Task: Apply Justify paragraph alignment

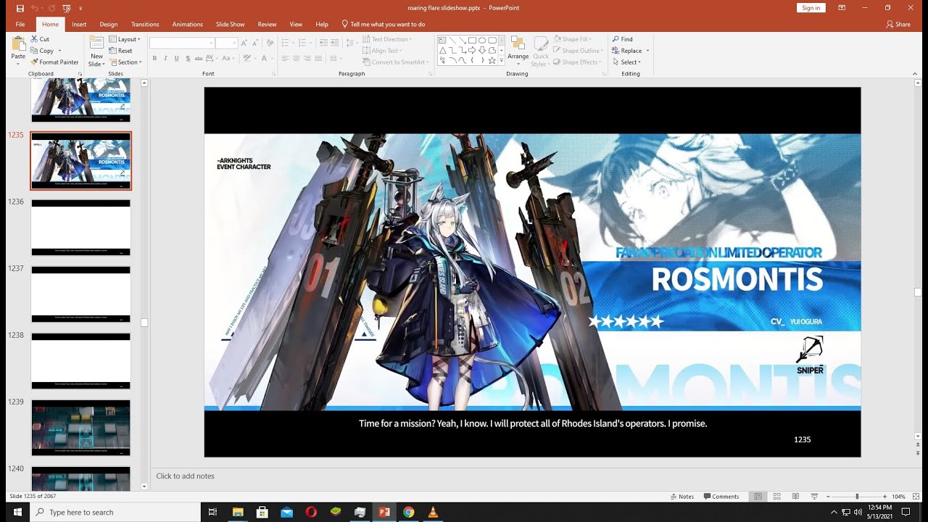Action: tap(318, 58)
